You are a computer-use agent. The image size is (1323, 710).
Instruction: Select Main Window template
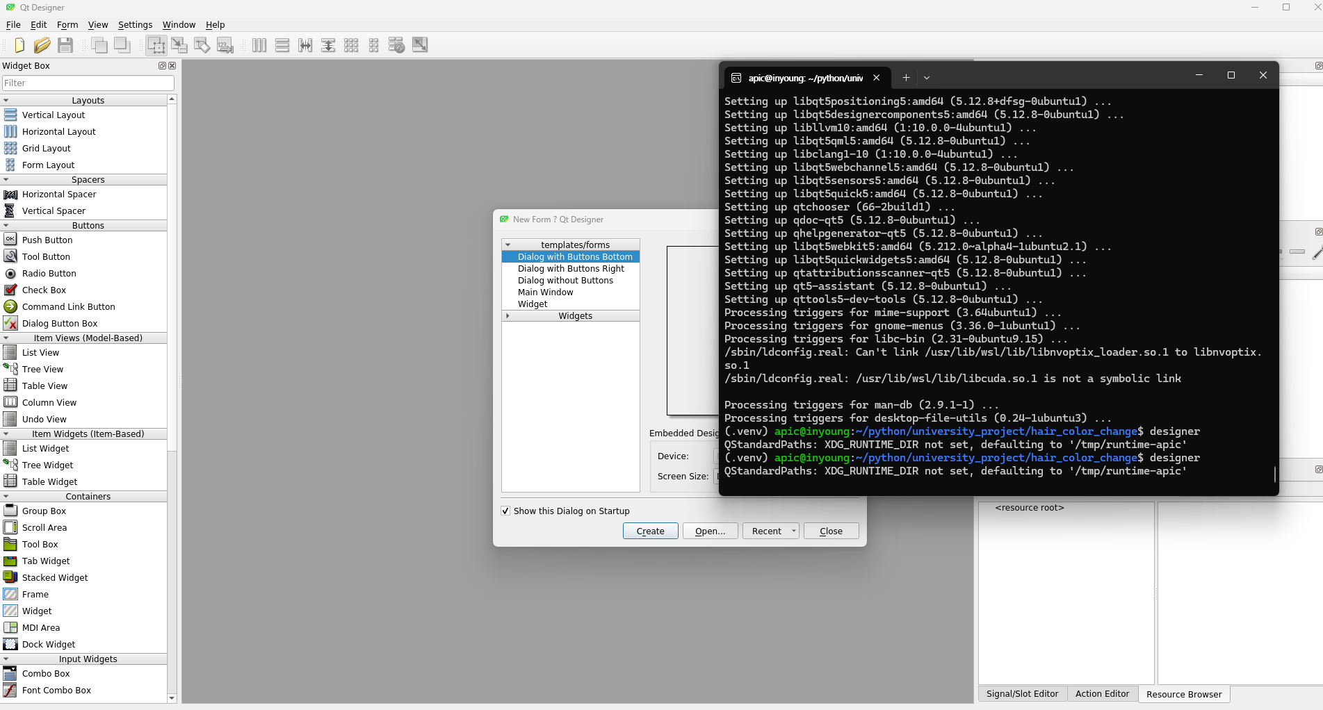coord(546,292)
